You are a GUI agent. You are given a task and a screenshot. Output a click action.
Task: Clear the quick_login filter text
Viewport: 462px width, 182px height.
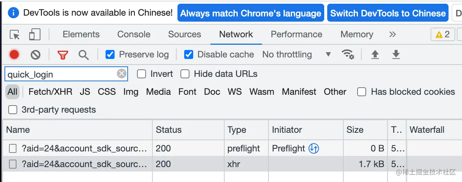pyautogui.click(x=121, y=74)
